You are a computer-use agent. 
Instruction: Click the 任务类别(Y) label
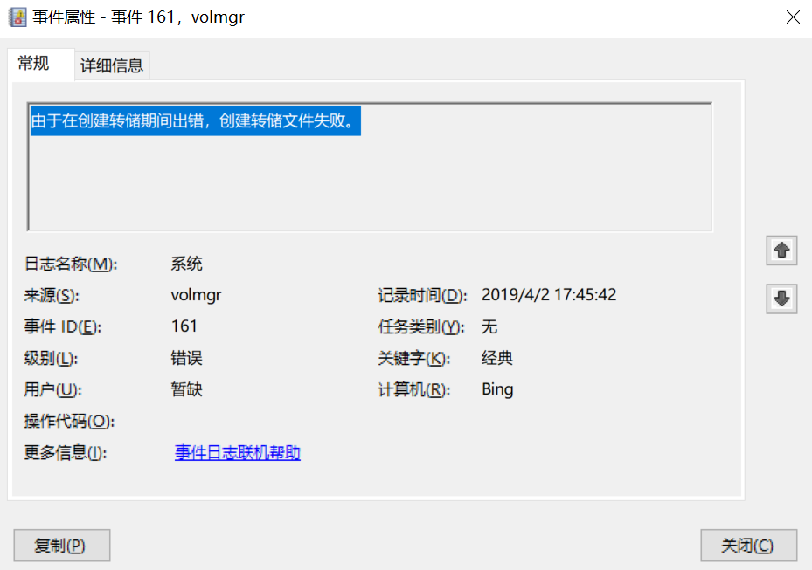pos(421,326)
